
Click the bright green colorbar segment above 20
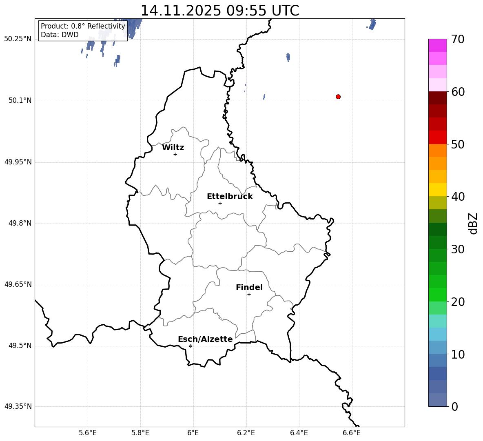(437, 295)
